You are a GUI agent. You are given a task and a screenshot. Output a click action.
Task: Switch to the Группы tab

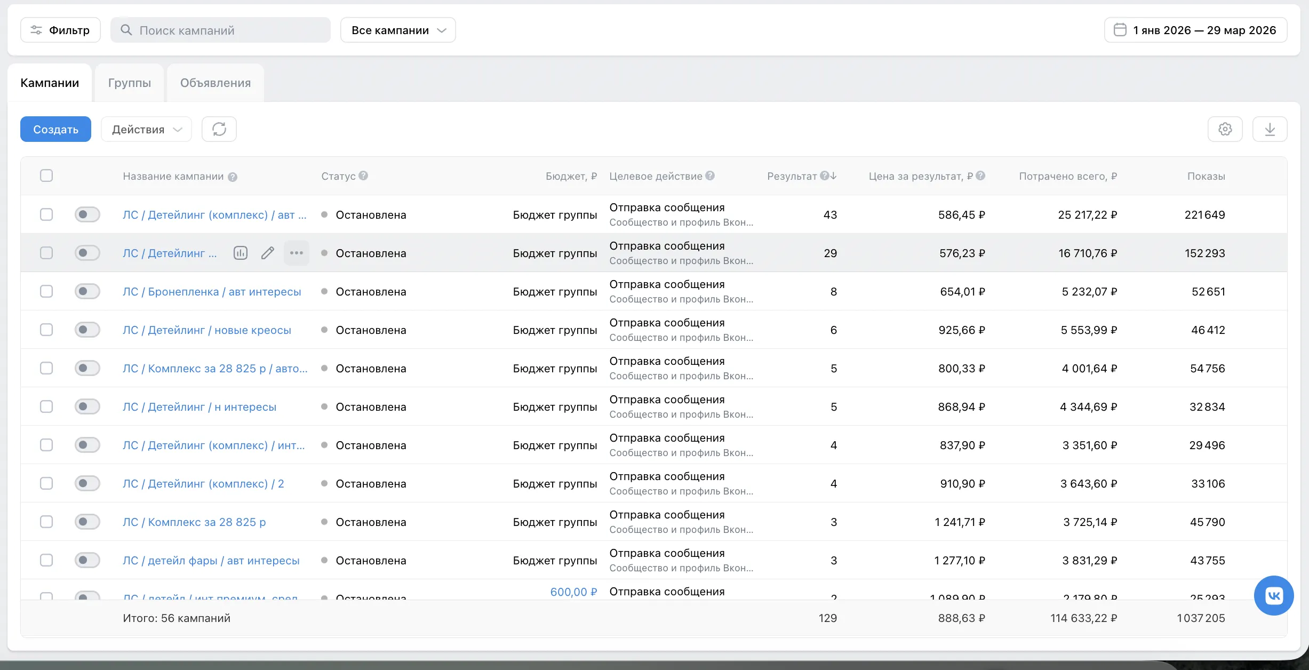[x=130, y=83]
